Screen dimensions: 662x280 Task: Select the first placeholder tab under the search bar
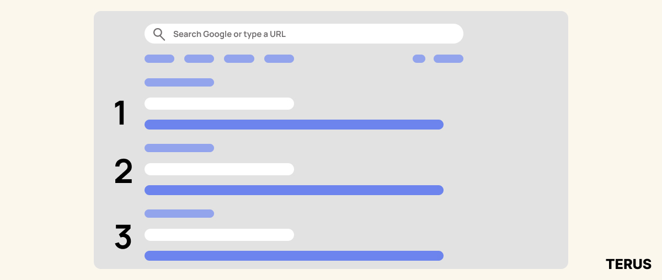coord(159,59)
